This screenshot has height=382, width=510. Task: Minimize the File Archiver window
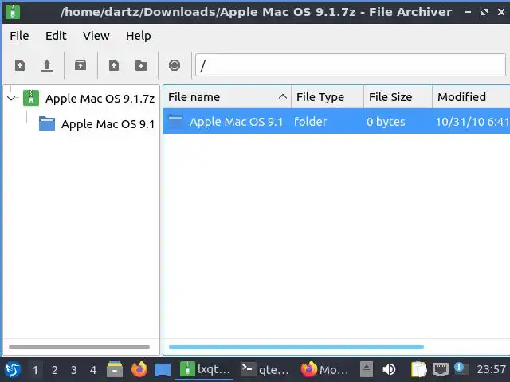click(468, 12)
